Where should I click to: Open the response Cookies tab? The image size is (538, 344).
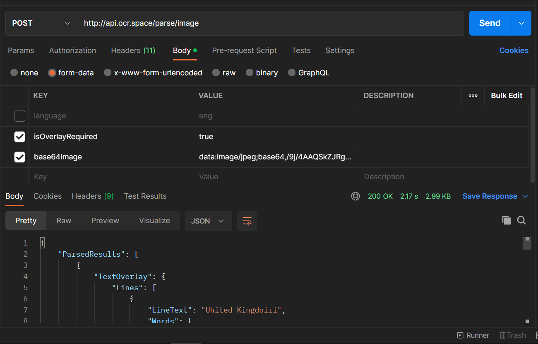coord(48,196)
